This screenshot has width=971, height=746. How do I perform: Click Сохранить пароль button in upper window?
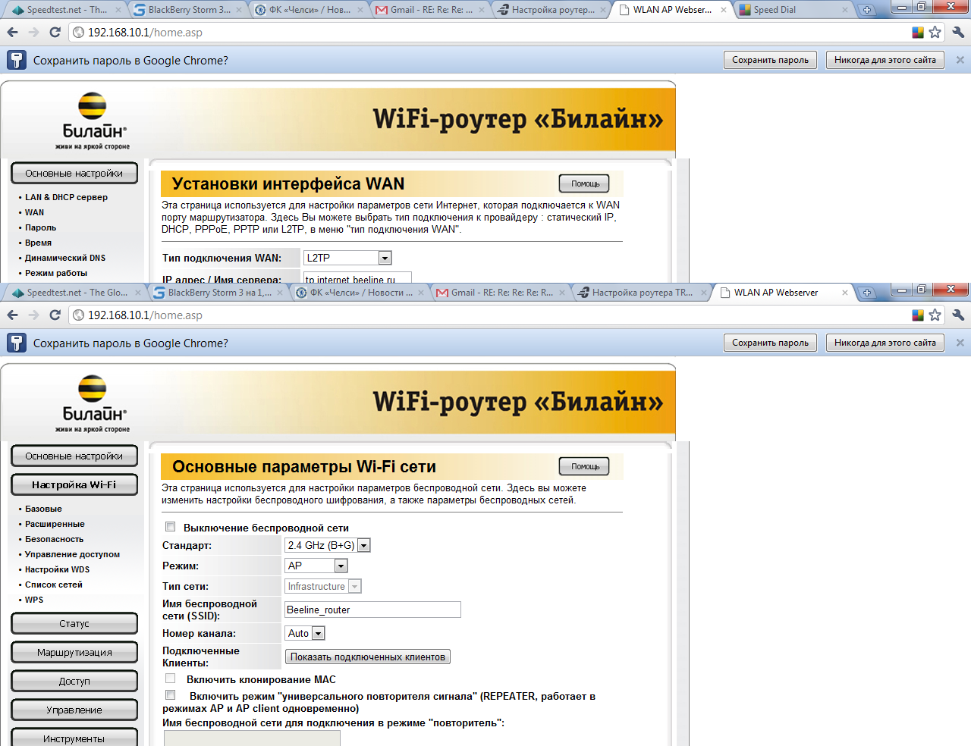(770, 60)
